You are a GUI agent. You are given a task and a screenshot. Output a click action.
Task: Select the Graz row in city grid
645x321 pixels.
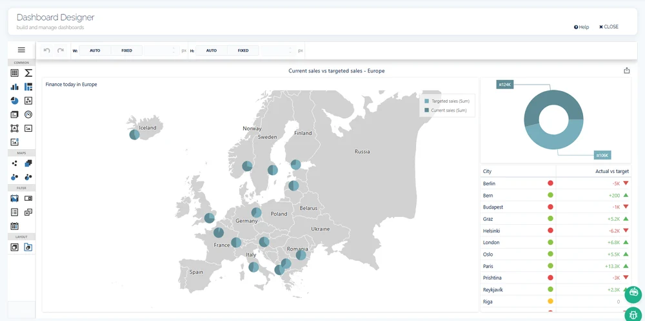coord(555,219)
